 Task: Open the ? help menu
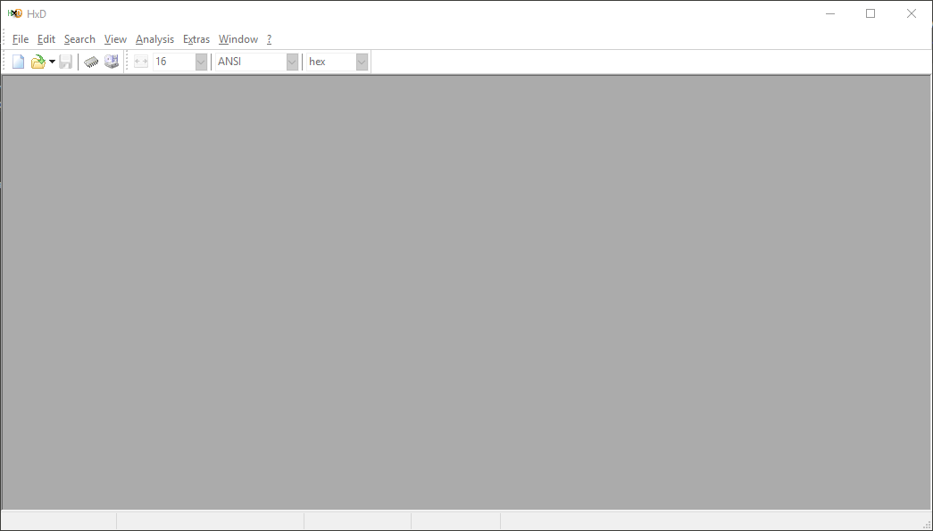[269, 39]
